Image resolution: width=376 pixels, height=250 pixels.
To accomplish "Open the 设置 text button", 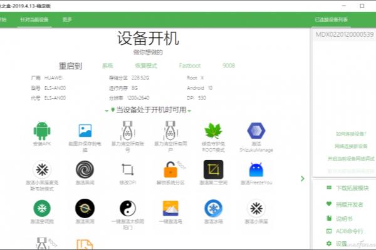I will click(342, 244).
